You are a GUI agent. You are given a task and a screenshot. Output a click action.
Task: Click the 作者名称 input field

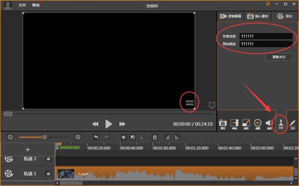(266, 36)
